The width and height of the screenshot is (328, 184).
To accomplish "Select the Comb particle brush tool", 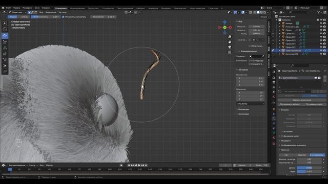I will click(5, 36).
